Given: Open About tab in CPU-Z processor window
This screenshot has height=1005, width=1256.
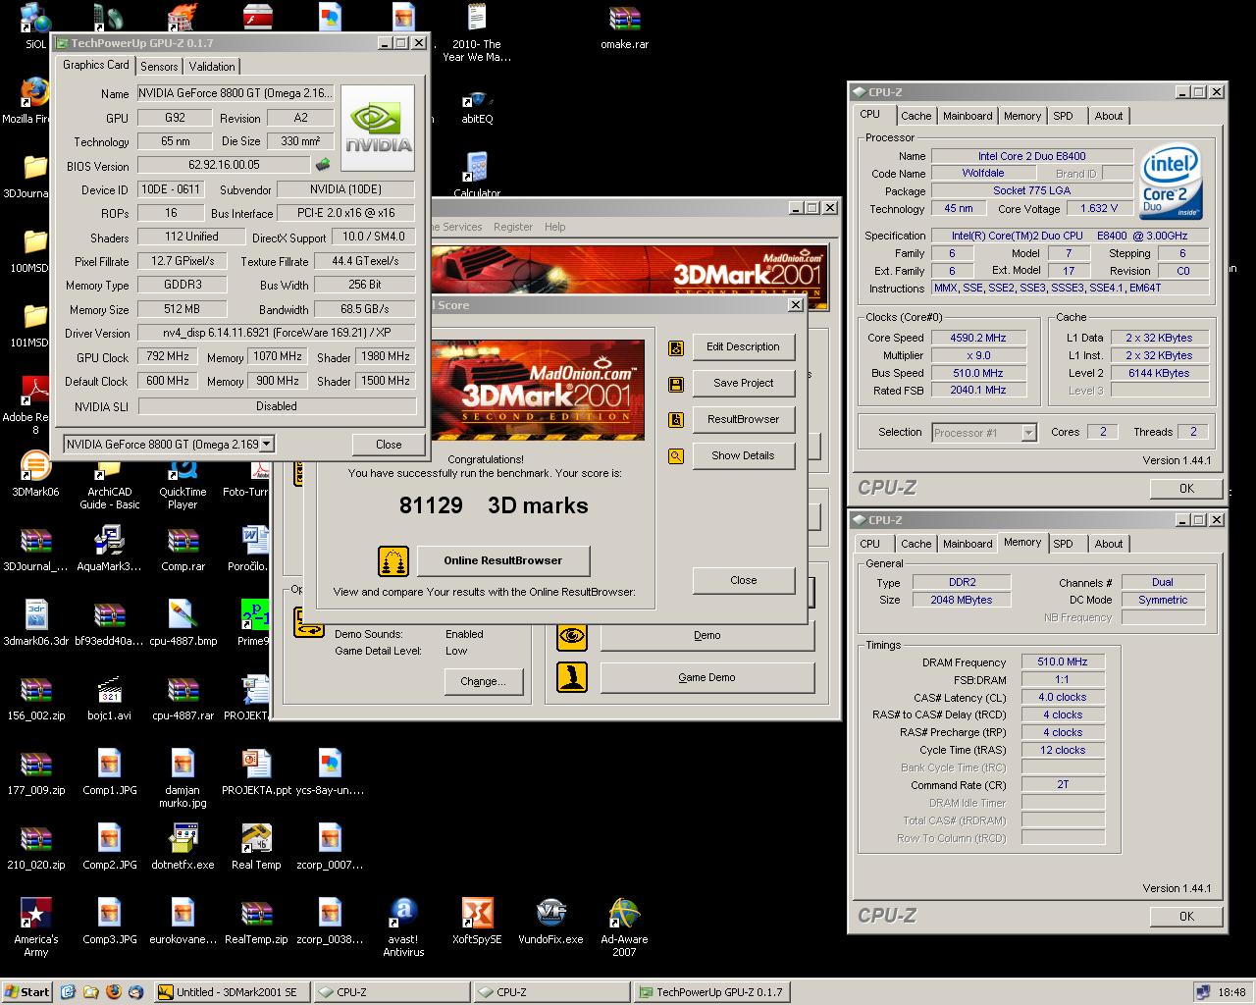Looking at the screenshot, I should tap(1109, 116).
